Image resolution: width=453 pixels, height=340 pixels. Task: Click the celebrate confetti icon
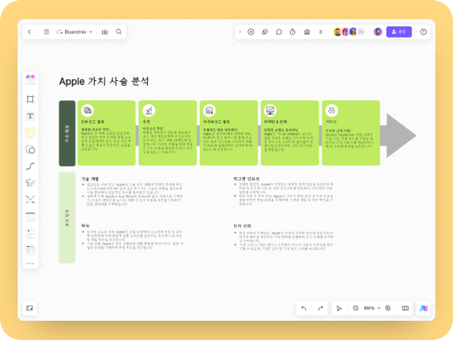265,32
